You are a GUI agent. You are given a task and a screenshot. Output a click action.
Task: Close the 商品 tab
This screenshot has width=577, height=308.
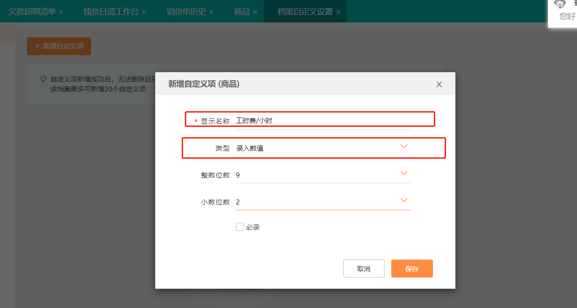coord(255,12)
